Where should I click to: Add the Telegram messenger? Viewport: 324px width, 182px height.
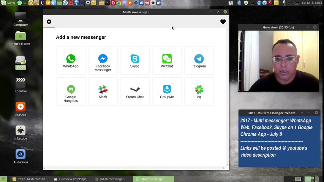point(199,61)
